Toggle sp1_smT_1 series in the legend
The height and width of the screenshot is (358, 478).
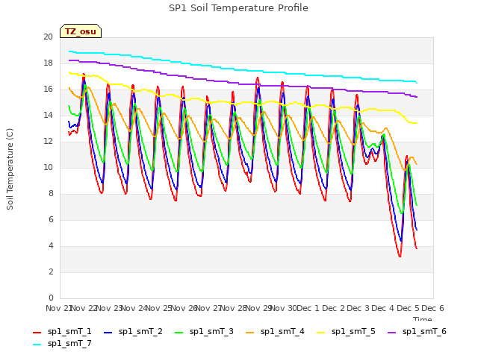[x=62, y=331]
